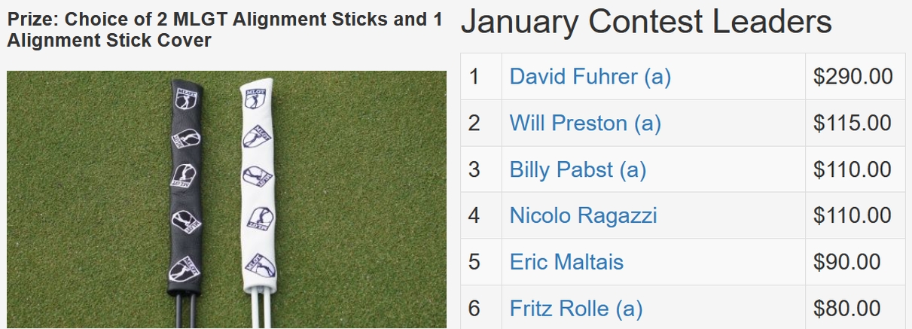Screen dimensions: 912x329
Task: Click Nicolo Ragazzi's $110.00 amount
Action: [853, 216]
